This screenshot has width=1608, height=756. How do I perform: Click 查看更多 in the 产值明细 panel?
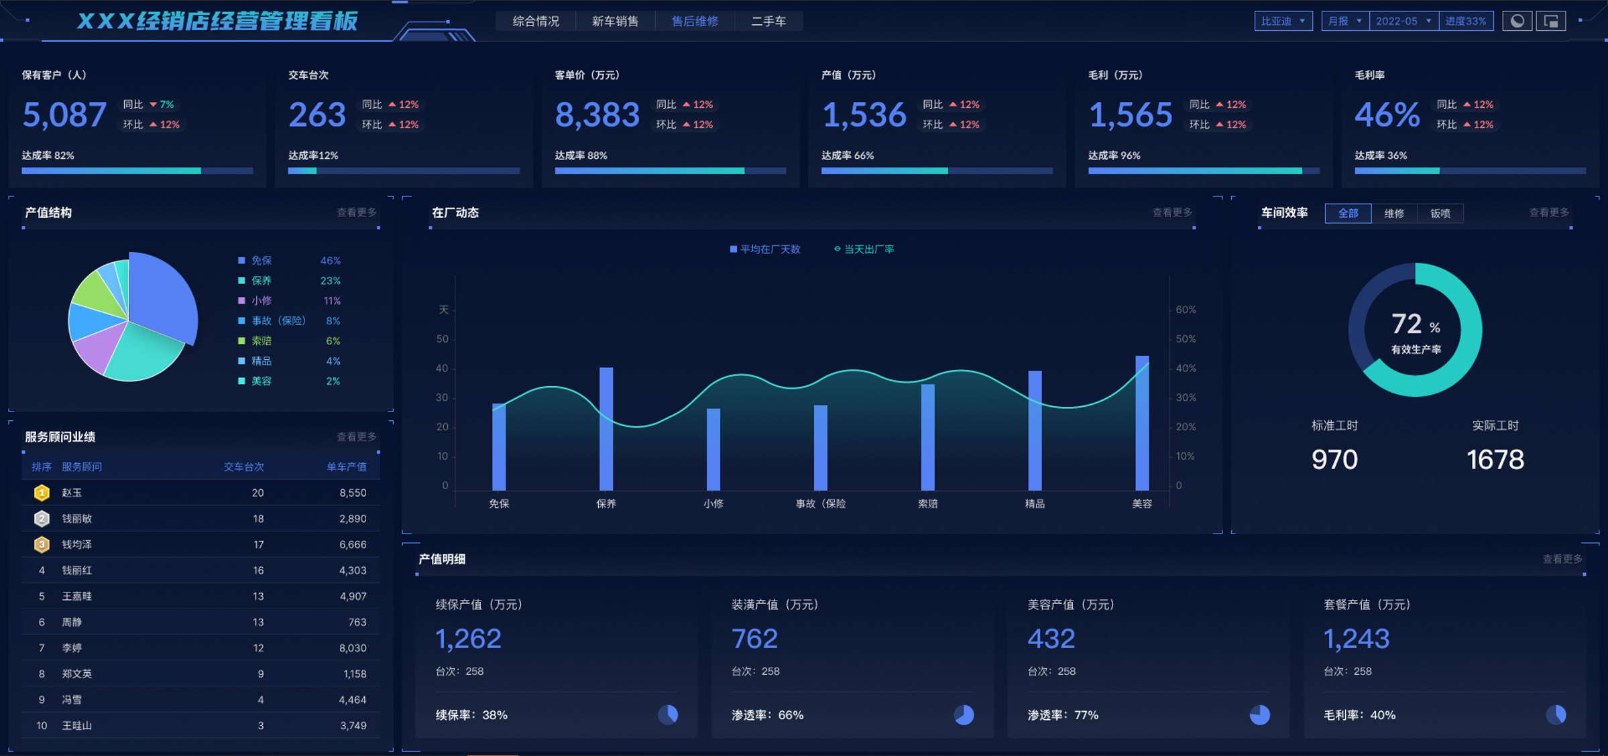coord(1562,559)
